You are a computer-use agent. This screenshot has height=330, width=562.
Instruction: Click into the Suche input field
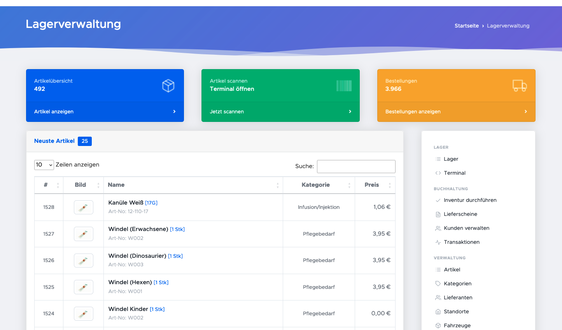coord(356,167)
